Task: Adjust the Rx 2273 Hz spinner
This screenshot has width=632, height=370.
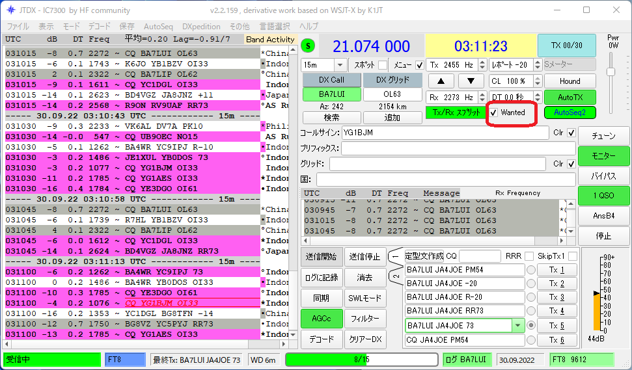Action: click(482, 97)
